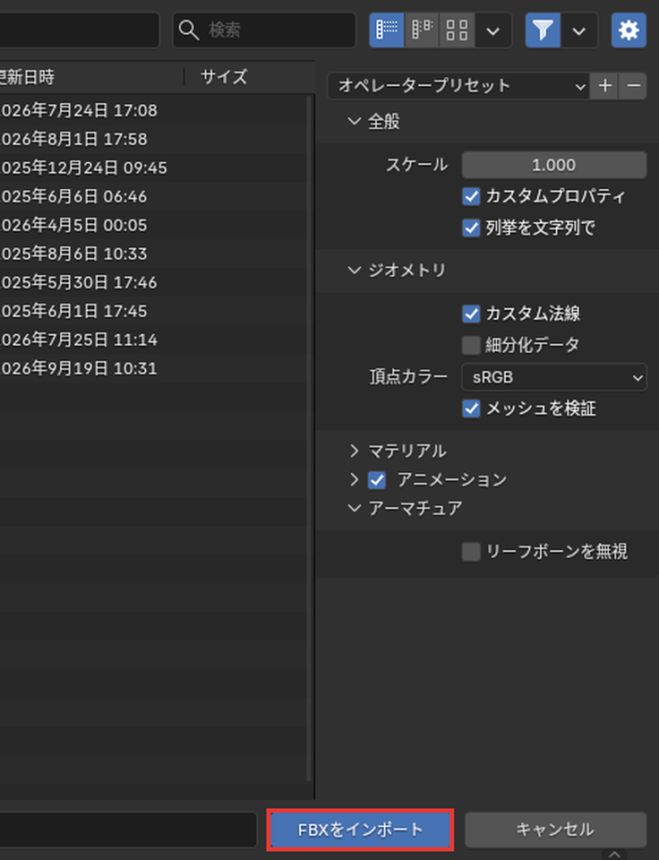Screen dimensions: 659x860
Task: Add a new operator preset
Action: 604,86
